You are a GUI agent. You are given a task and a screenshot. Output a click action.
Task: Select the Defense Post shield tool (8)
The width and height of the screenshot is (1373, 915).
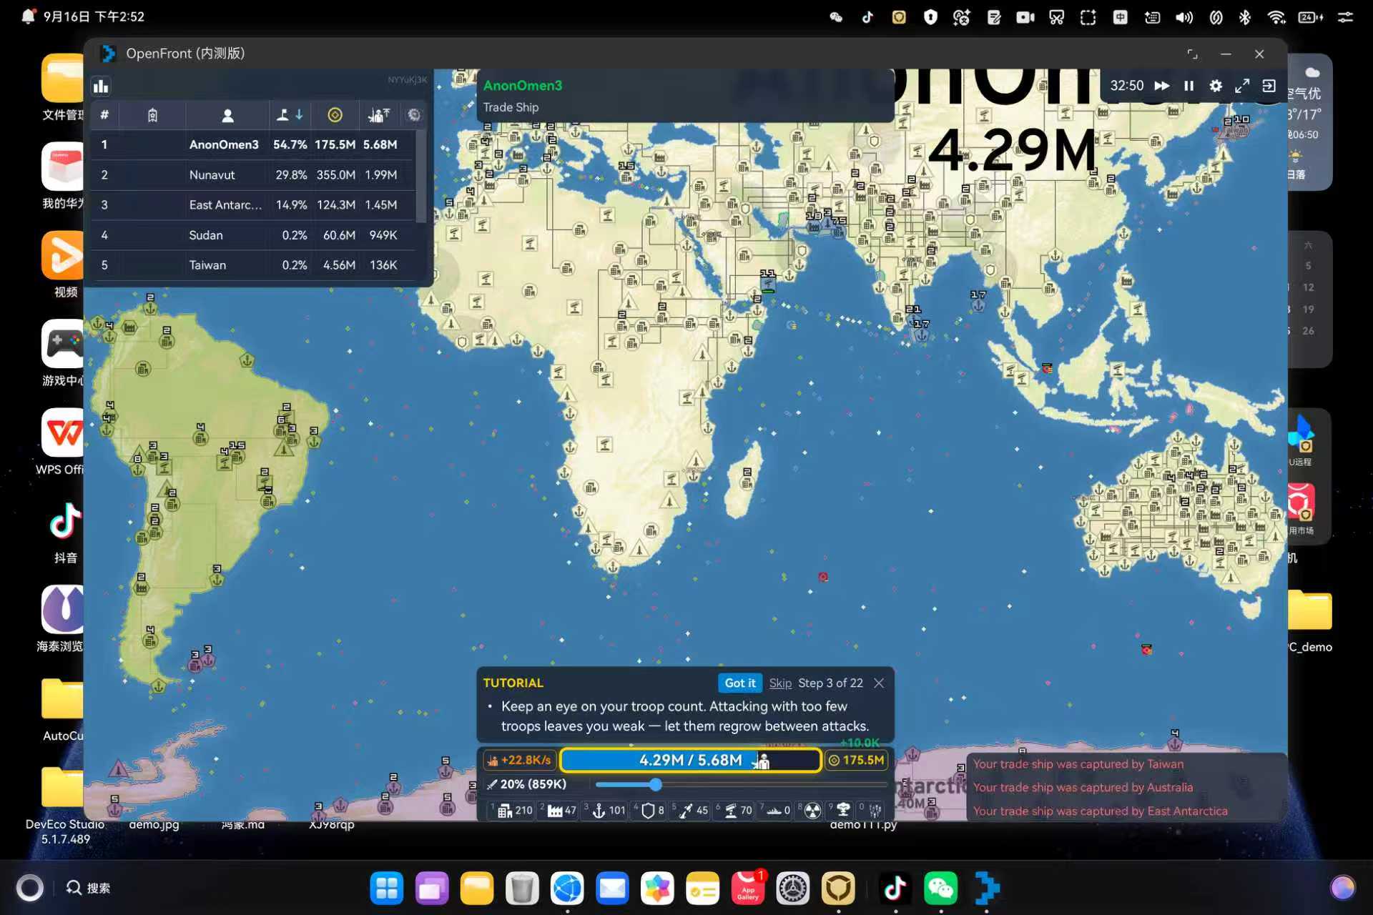651,811
